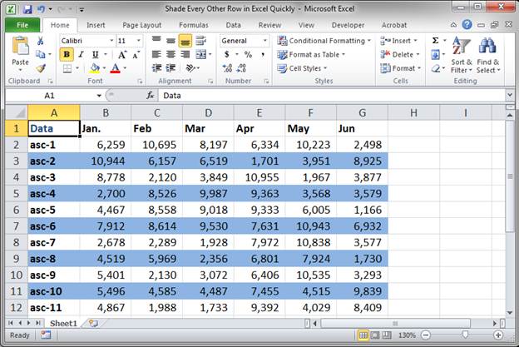Open the font size 11 dropdown

139,41
